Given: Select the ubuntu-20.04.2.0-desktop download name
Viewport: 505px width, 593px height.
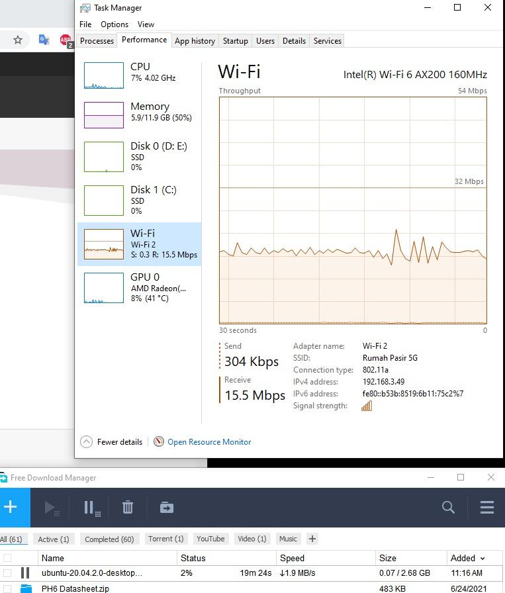Looking at the screenshot, I should (92, 572).
